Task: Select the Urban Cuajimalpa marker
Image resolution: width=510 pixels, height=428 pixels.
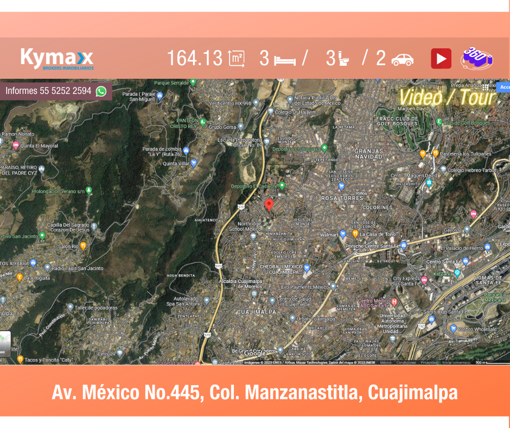Action: pos(292,318)
